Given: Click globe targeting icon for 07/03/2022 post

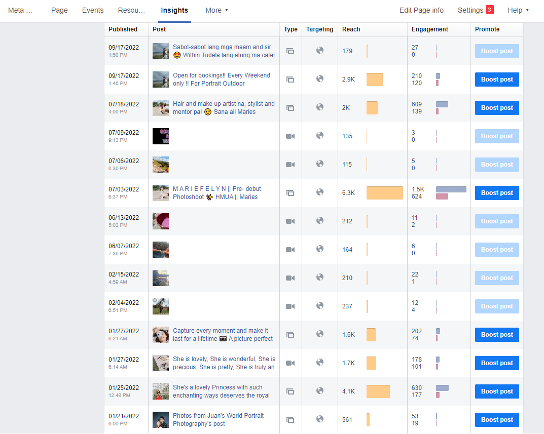Looking at the screenshot, I should pos(320,192).
